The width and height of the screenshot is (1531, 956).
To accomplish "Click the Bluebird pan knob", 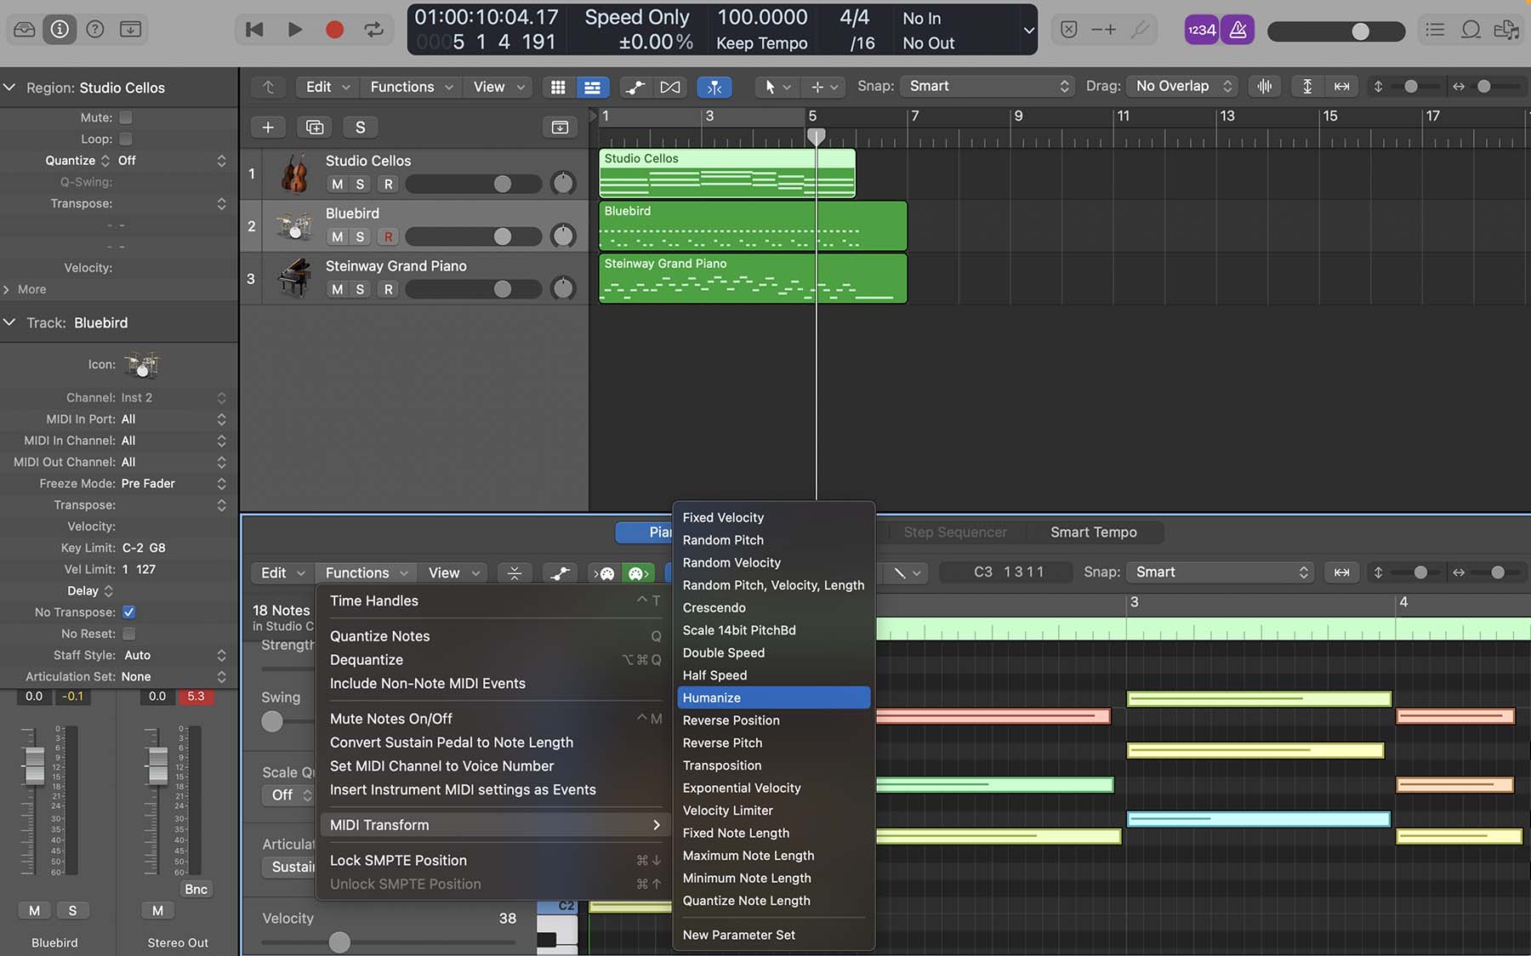I will coord(563,236).
